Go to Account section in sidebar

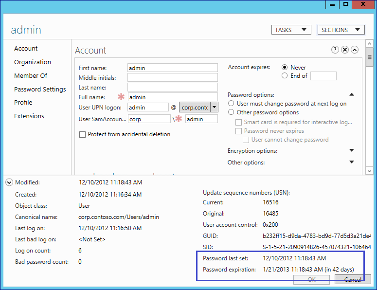(26, 49)
